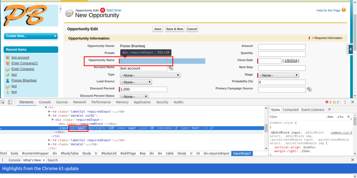Open the Stage dropdown

(x=279, y=75)
